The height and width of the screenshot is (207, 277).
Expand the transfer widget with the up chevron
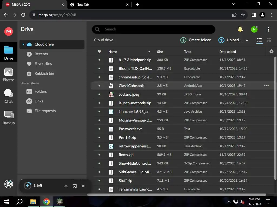(x=66, y=186)
